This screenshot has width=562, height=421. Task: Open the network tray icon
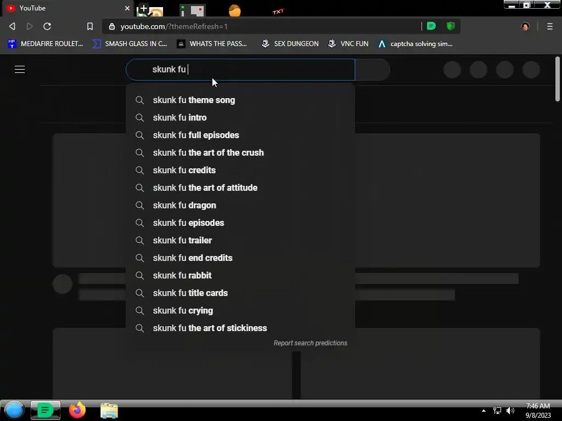pyautogui.click(x=497, y=411)
